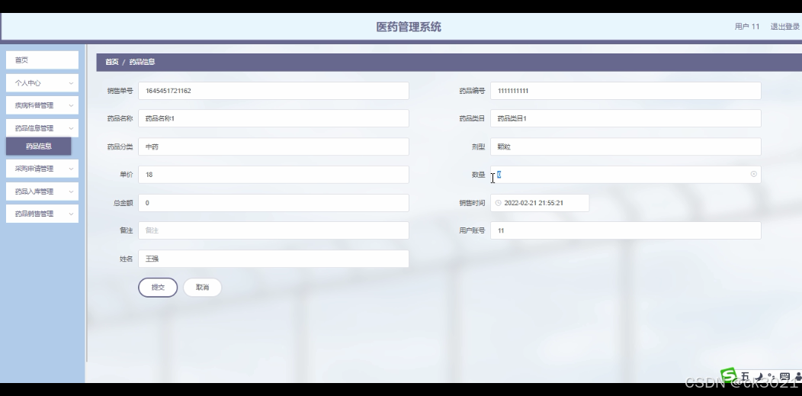Click the 医药管理系统 header title
Screen dimensions: 802x396
tap(409, 27)
